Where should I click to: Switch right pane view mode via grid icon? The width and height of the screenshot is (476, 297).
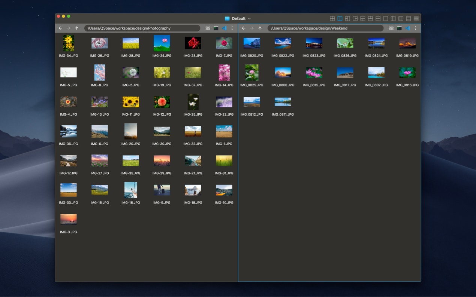[x=391, y=28]
